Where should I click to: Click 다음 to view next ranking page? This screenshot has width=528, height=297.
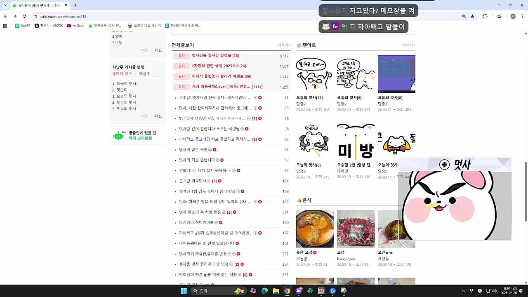click(158, 116)
